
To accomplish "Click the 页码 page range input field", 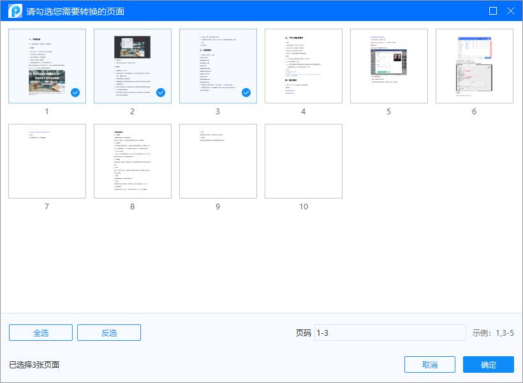I will (390, 333).
